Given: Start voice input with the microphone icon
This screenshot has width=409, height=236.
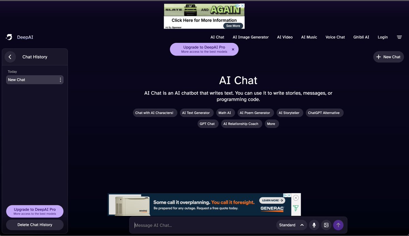Looking at the screenshot, I should [314, 225].
